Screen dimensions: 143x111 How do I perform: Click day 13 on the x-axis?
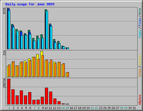click(x=59, y=108)
